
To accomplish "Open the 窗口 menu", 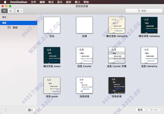I will 77,2.
